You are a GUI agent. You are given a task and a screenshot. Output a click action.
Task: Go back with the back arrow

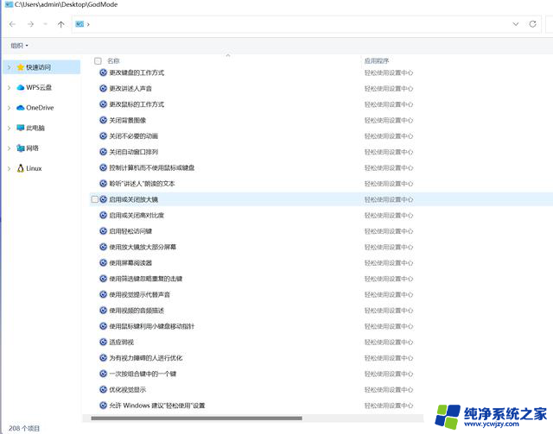click(x=12, y=24)
